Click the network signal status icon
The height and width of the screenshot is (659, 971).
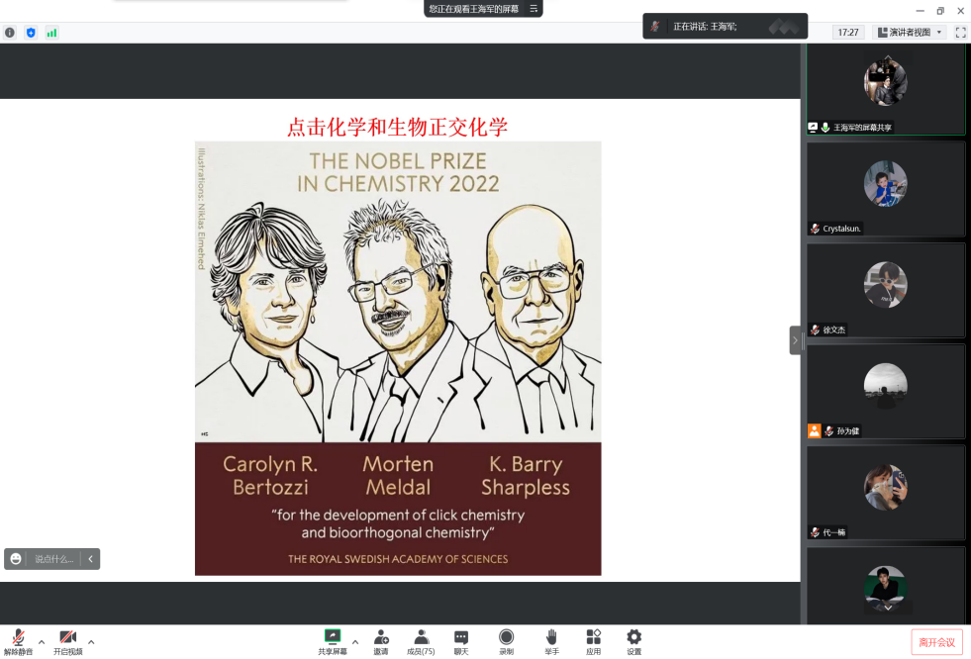tap(51, 33)
